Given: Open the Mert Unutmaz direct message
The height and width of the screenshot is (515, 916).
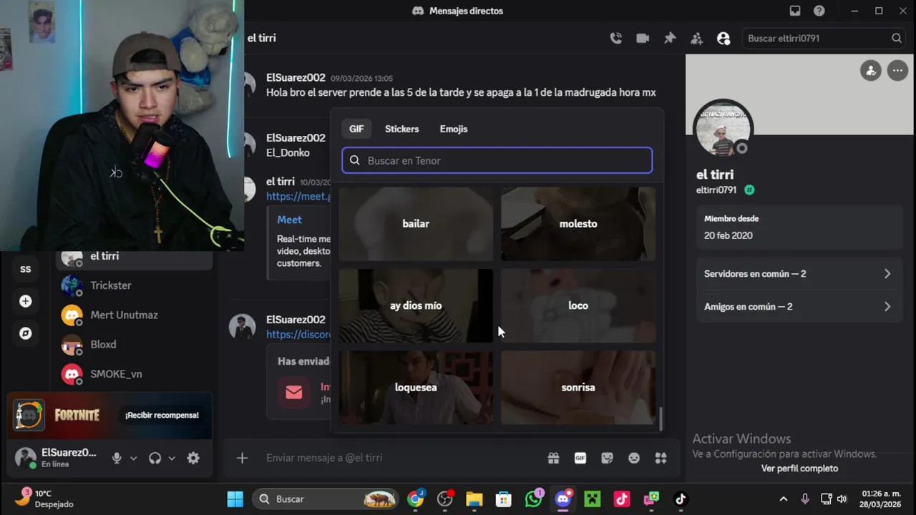Looking at the screenshot, I should [x=135, y=315].
